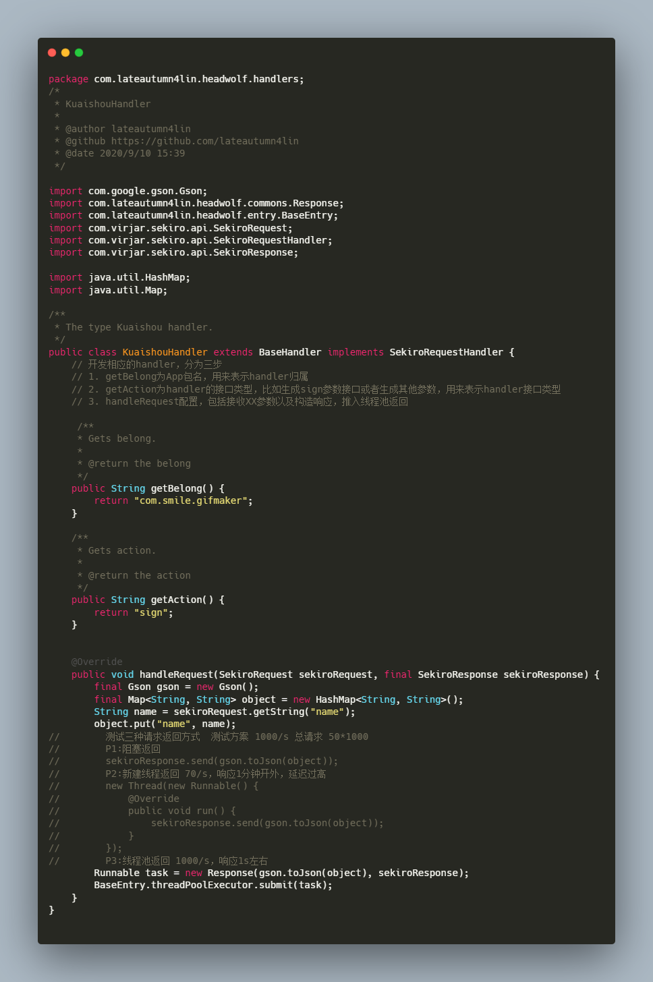The image size is (653, 982).
Task: Click the yellow minimize dot
Action: (65, 53)
